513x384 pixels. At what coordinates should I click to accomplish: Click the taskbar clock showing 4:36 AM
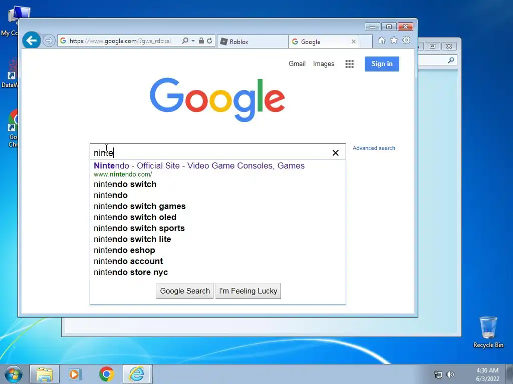pos(487,374)
